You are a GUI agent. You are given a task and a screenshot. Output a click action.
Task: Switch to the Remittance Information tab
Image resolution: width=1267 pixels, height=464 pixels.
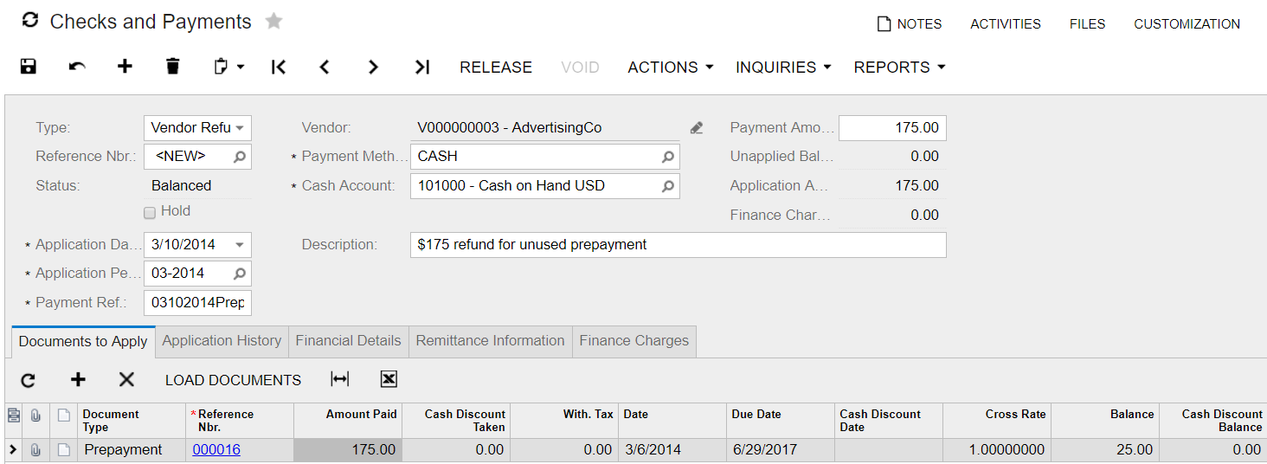point(490,341)
